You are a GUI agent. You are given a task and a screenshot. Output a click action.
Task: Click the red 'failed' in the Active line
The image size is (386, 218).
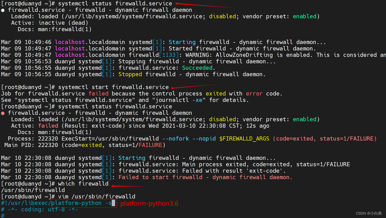48,126
